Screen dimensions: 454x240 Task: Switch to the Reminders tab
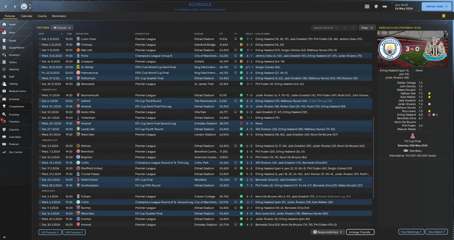pos(59,16)
